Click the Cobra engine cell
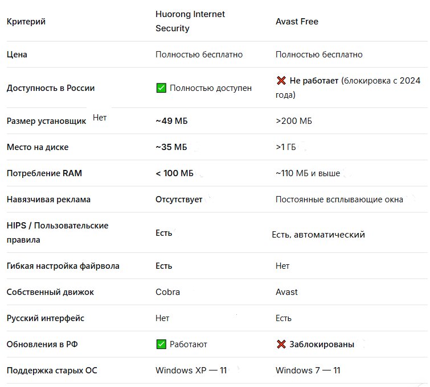This screenshot has height=387, width=430. pos(167,292)
